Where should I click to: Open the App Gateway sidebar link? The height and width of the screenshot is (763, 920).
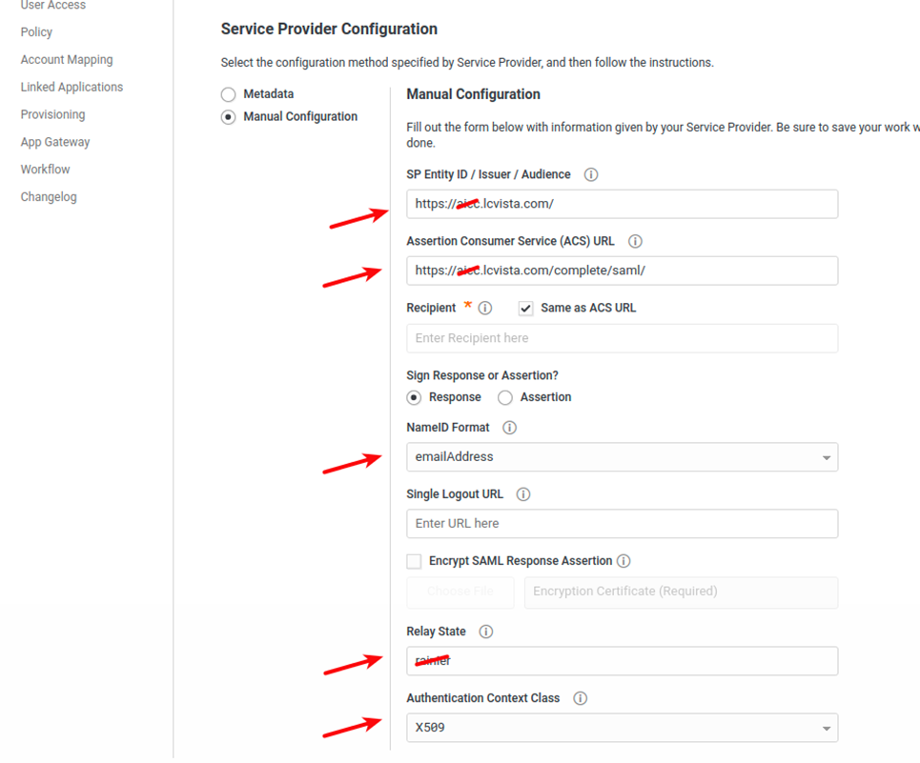(x=55, y=142)
